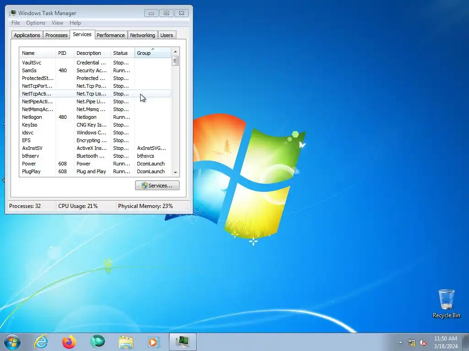469x351 pixels.
Task: Open the Help menu
Action: [75, 23]
